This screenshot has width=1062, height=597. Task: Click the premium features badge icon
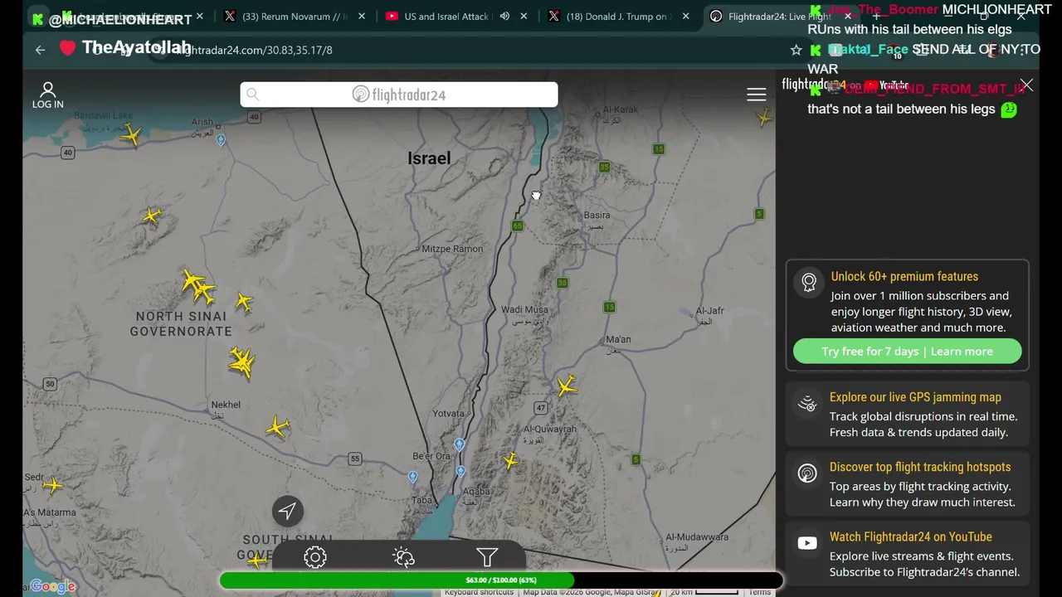[809, 282]
